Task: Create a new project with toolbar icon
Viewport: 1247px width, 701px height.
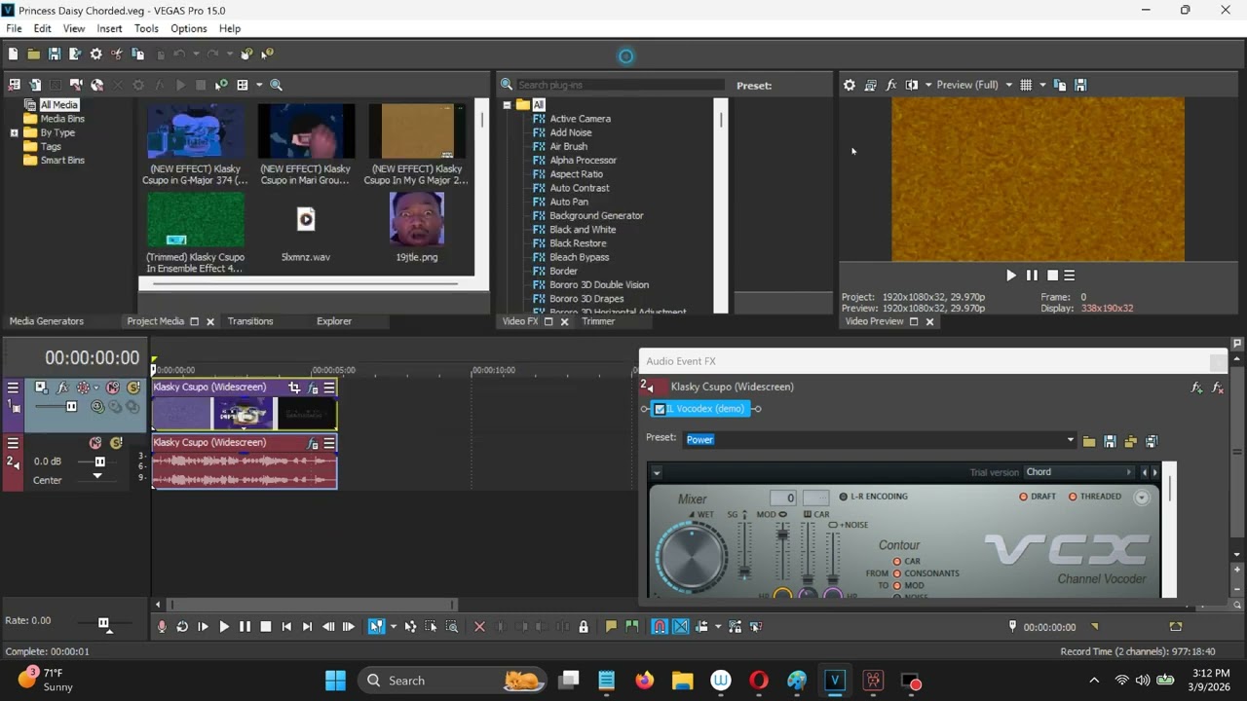Action: coord(13,55)
